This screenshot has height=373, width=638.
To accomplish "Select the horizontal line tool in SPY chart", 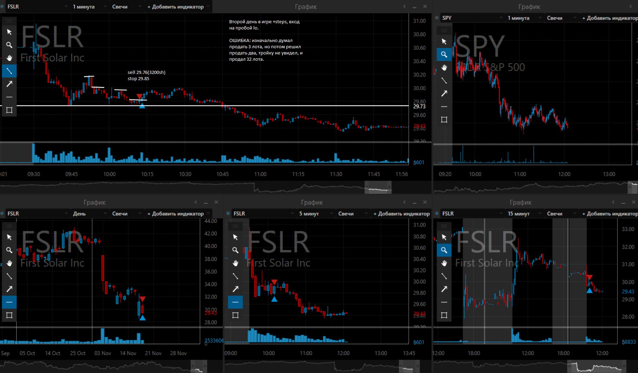I will 444,107.
